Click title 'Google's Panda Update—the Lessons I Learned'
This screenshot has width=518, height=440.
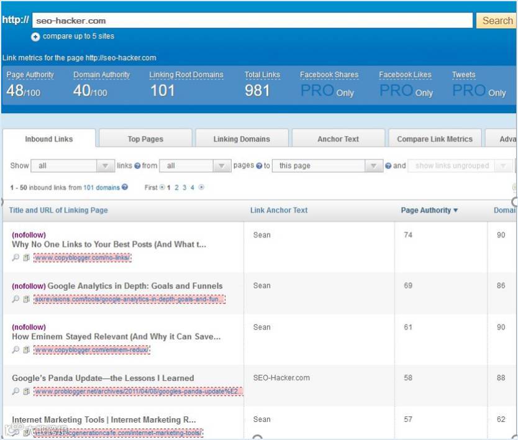tap(103, 378)
